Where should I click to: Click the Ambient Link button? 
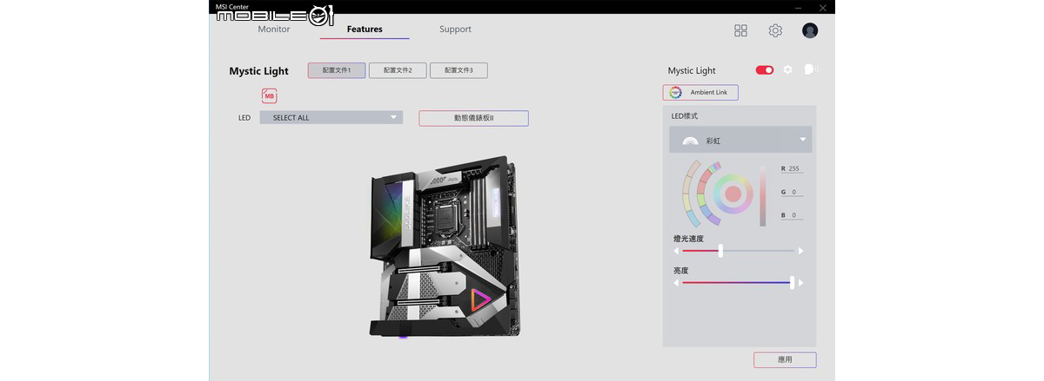[x=700, y=92]
